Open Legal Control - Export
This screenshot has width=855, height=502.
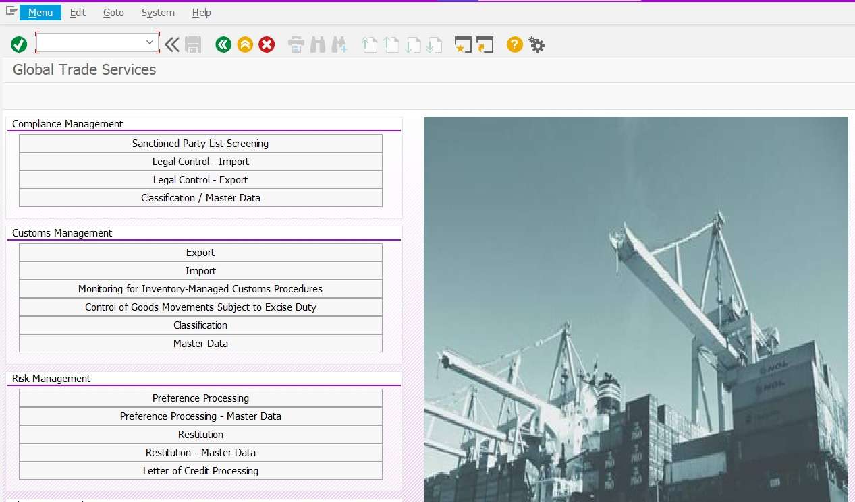200,180
